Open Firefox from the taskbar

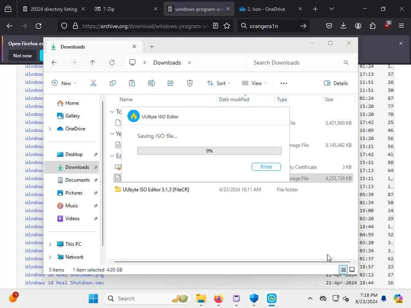pyautogui.click(x=219, y=298)
